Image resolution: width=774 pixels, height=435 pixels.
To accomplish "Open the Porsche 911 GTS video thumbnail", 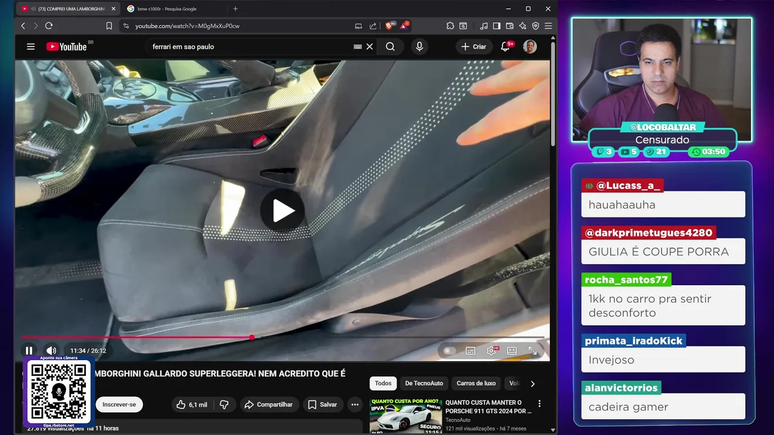I will pyautogui.click(x=406, y=415).
